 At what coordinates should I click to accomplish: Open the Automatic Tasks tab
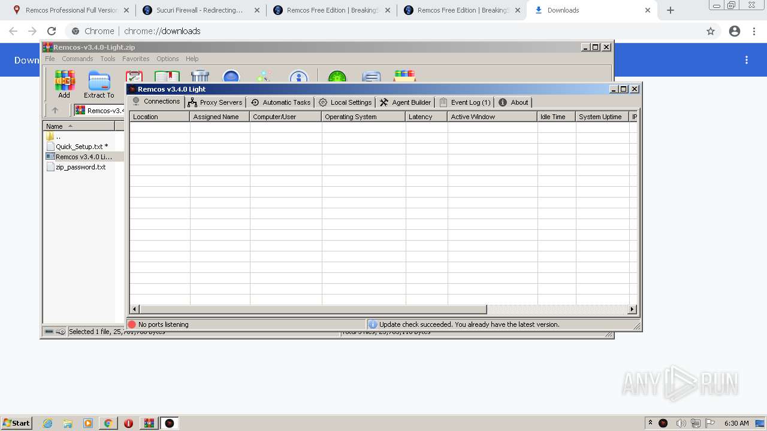coord(280,102)
